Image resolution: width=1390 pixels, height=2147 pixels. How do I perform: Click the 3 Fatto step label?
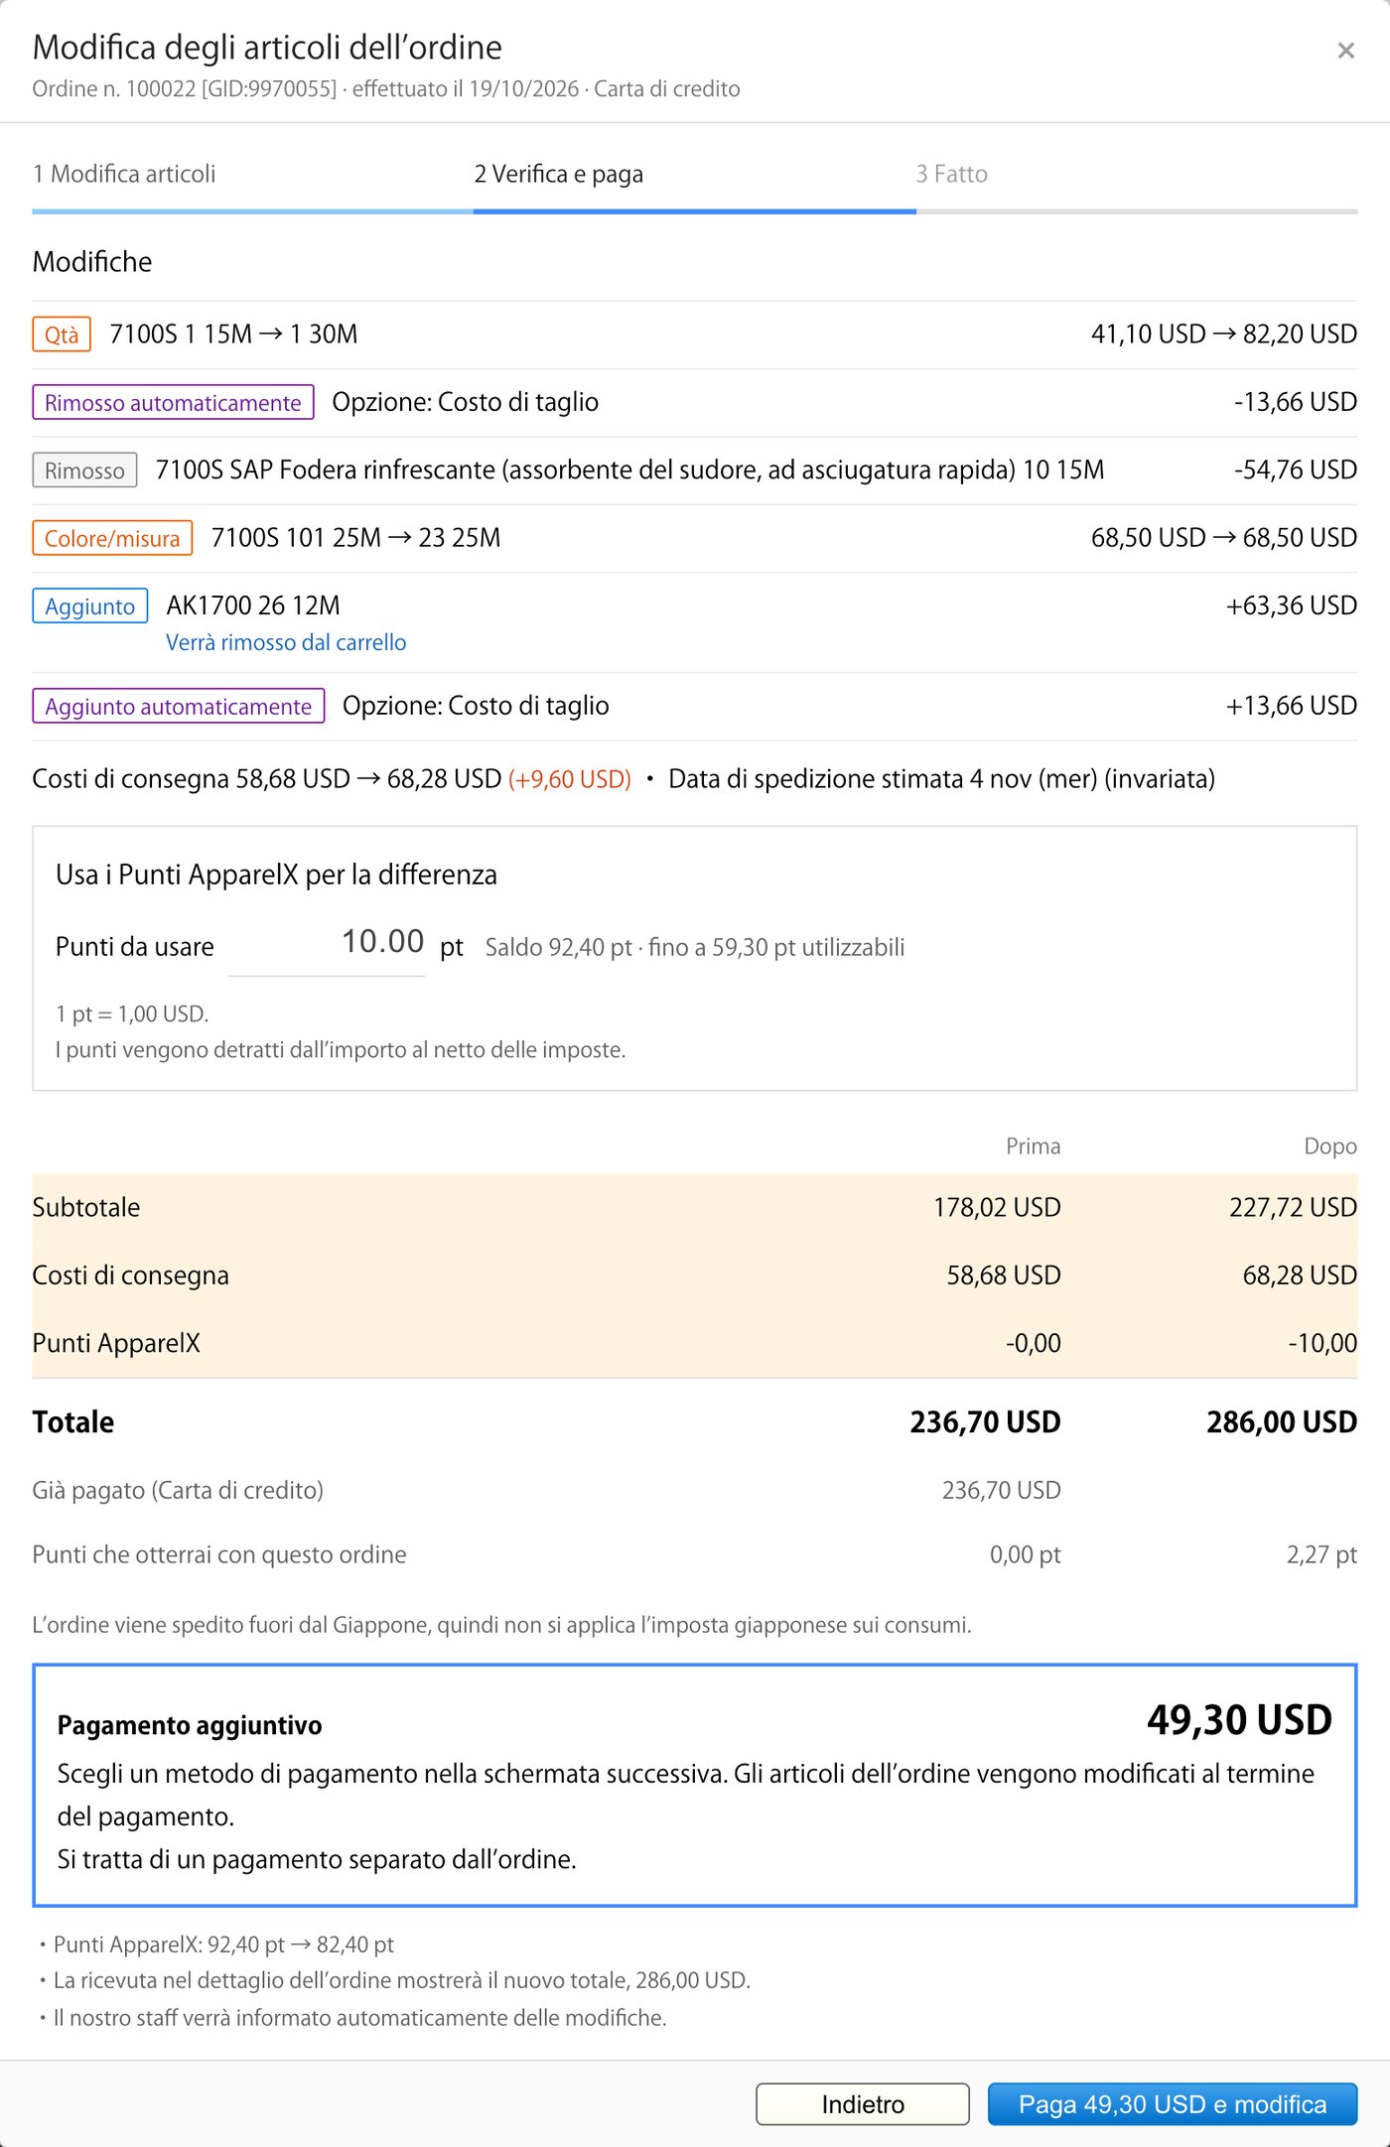[951, 175]
